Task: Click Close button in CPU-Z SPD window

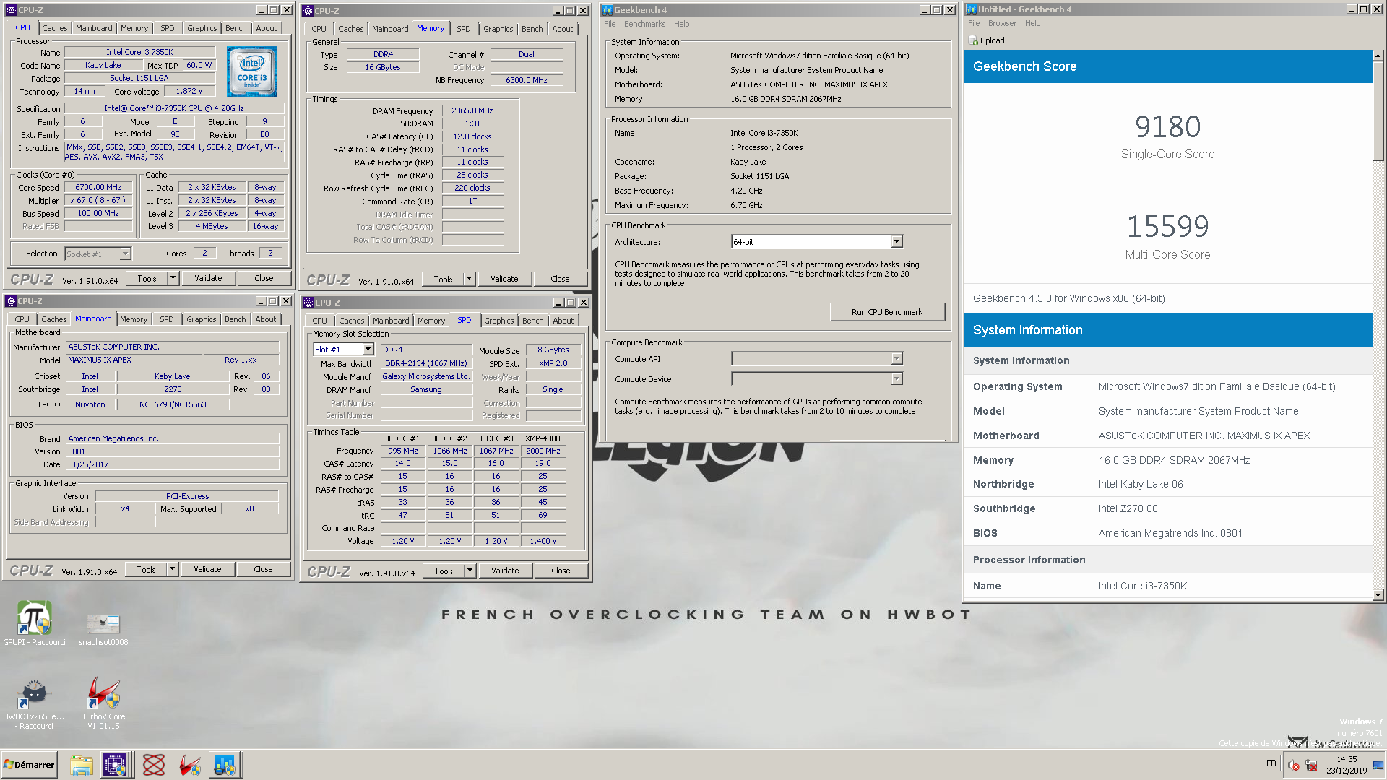Action: tap(561, 571)
